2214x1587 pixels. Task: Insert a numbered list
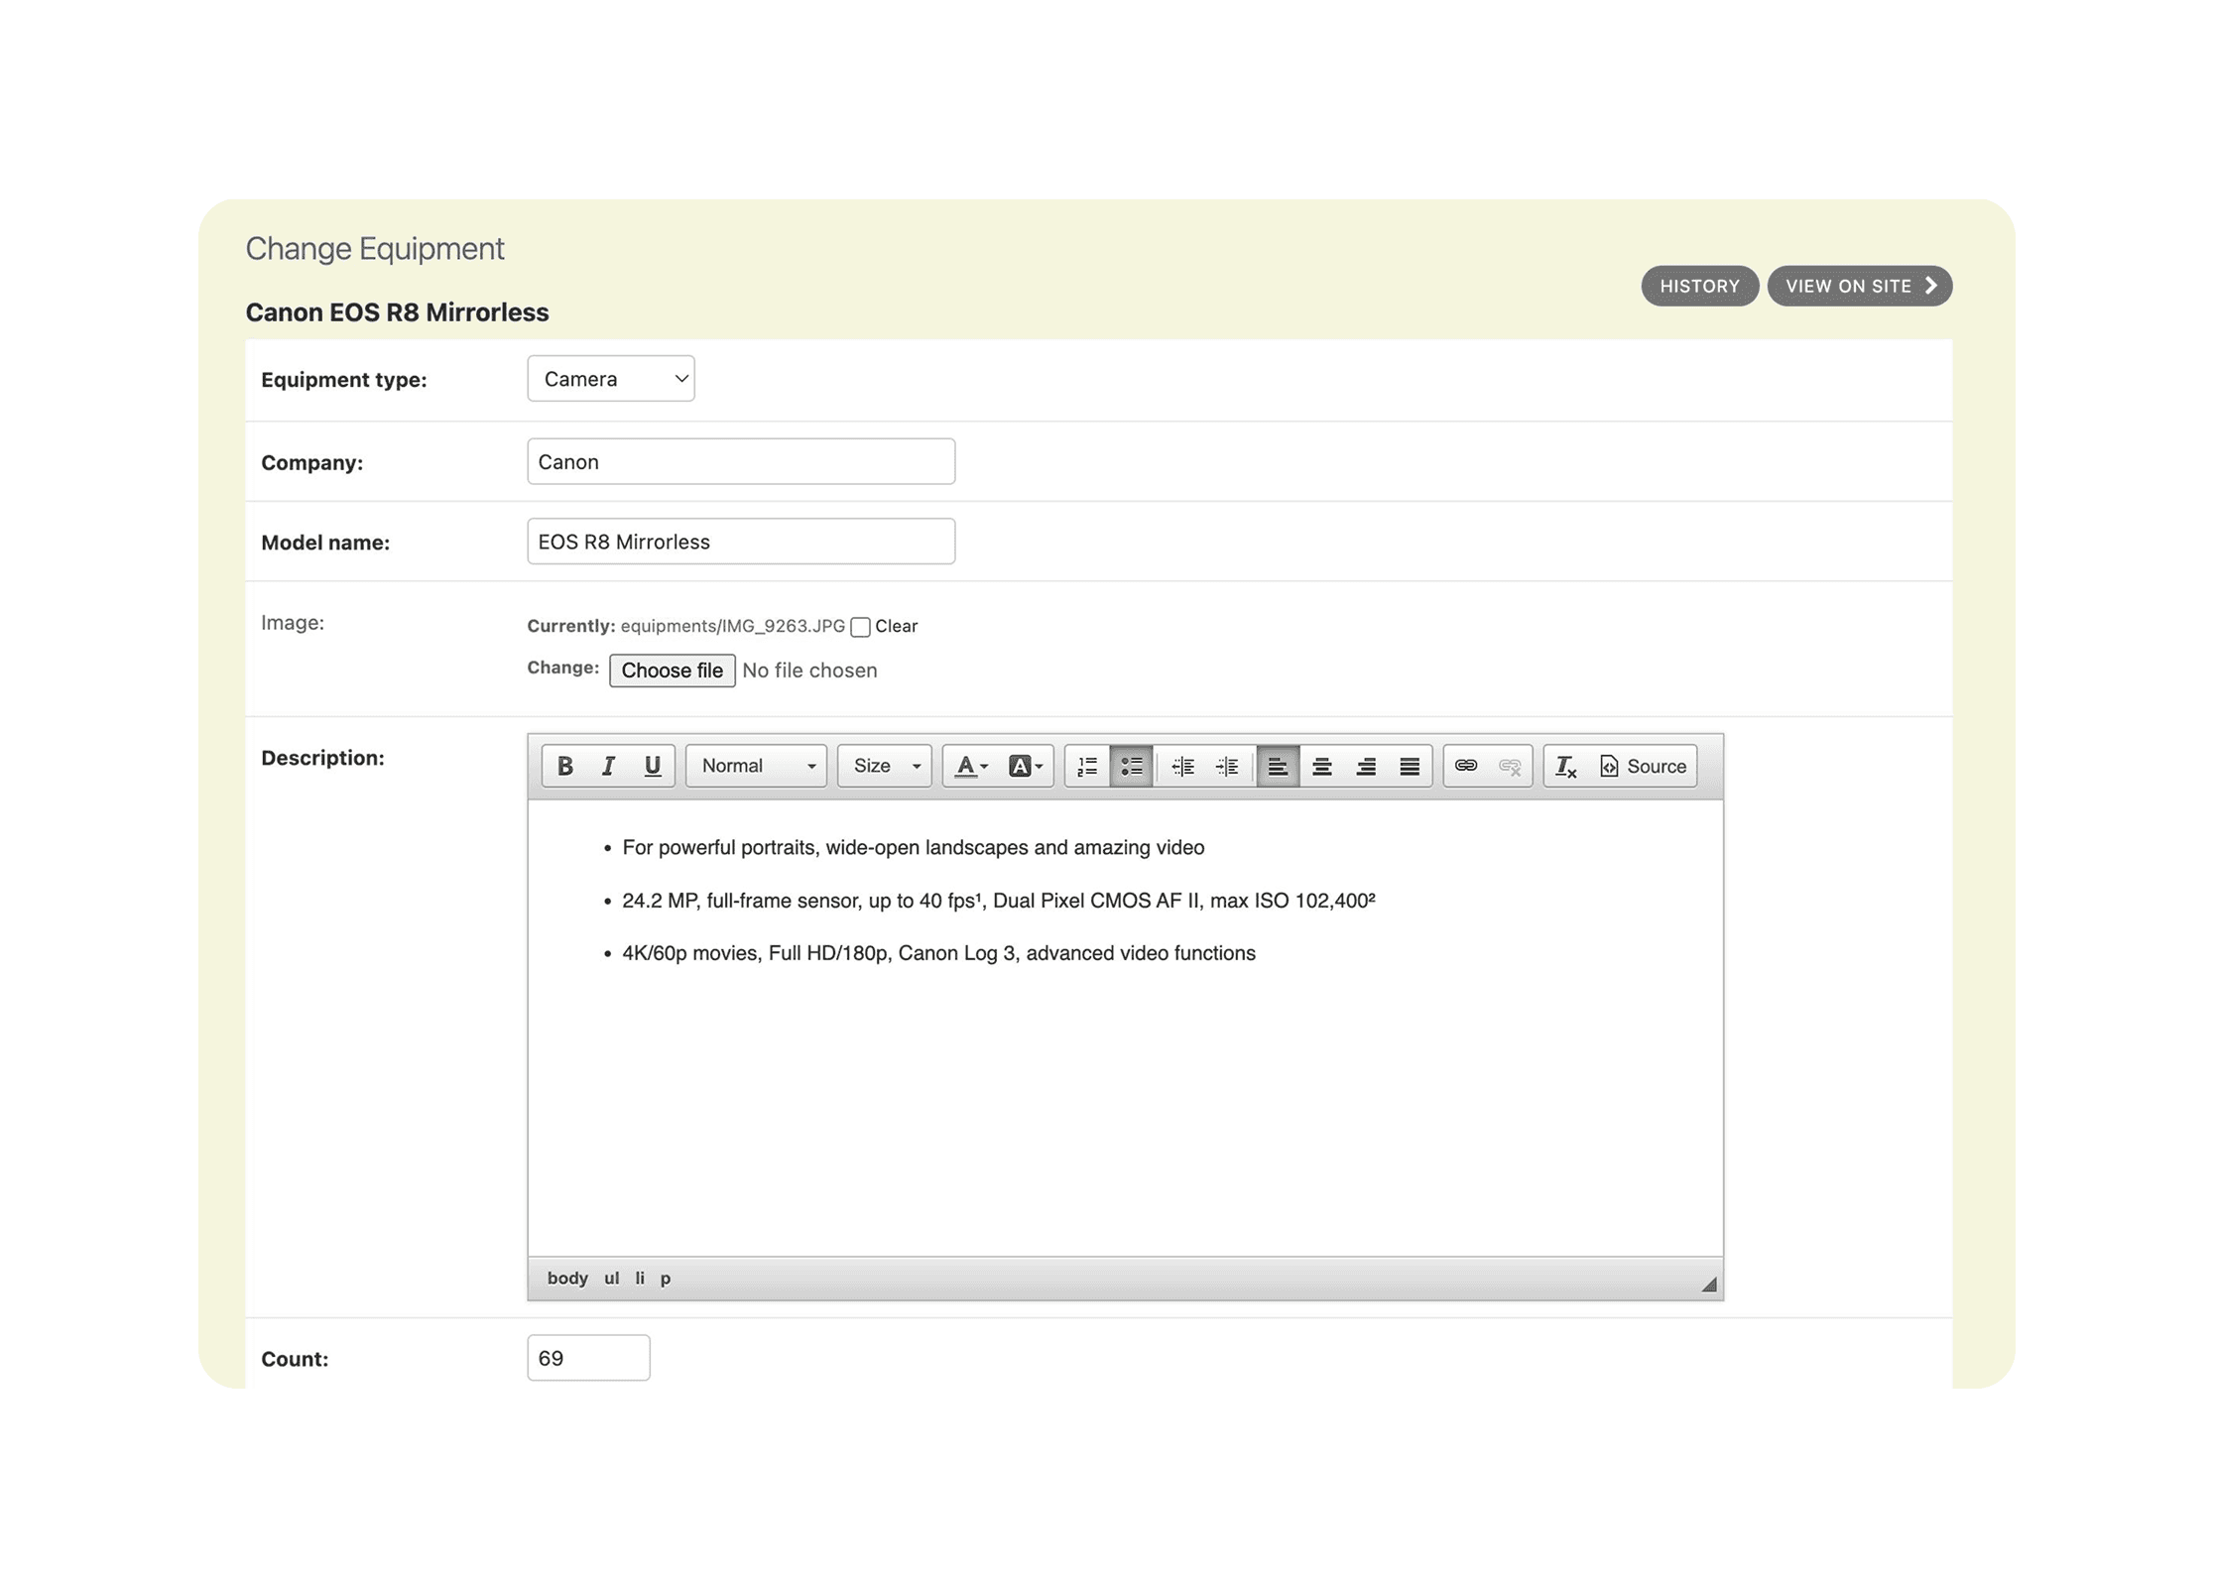(1087, 766)
